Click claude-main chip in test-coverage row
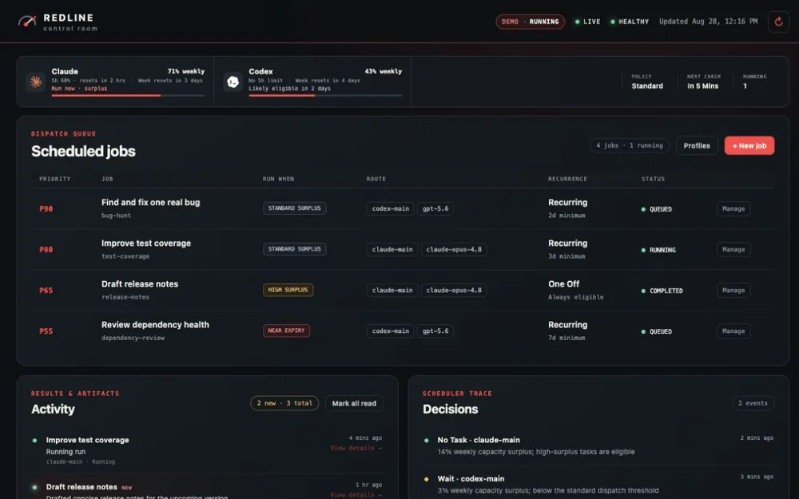 392,249
